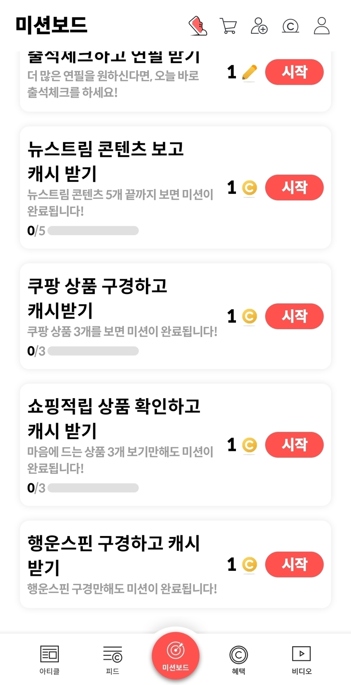Tap the pencil reward icon
This screenshot has height=685, width=351.
[250, 72]
